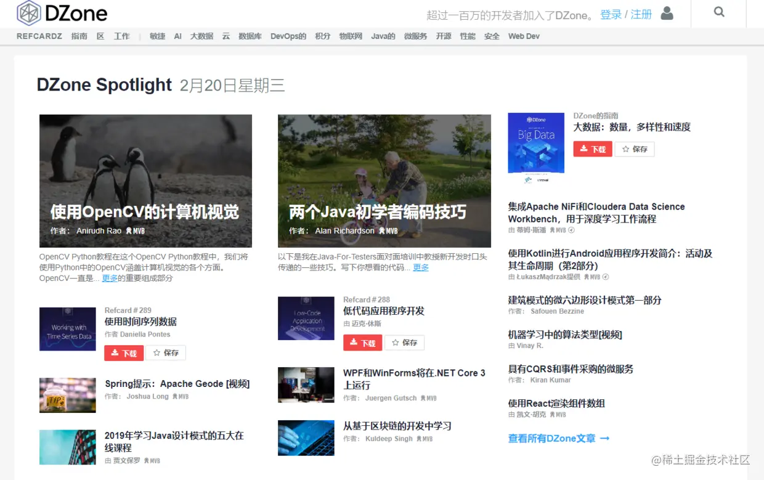
Task: Open the 2019年学习Java设计模式 thumbnail
Action: click(x=68, y=447)
